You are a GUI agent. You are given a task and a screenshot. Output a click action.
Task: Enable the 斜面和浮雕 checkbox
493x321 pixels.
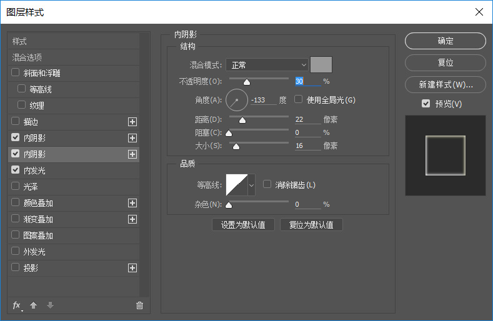pos(16,73)
